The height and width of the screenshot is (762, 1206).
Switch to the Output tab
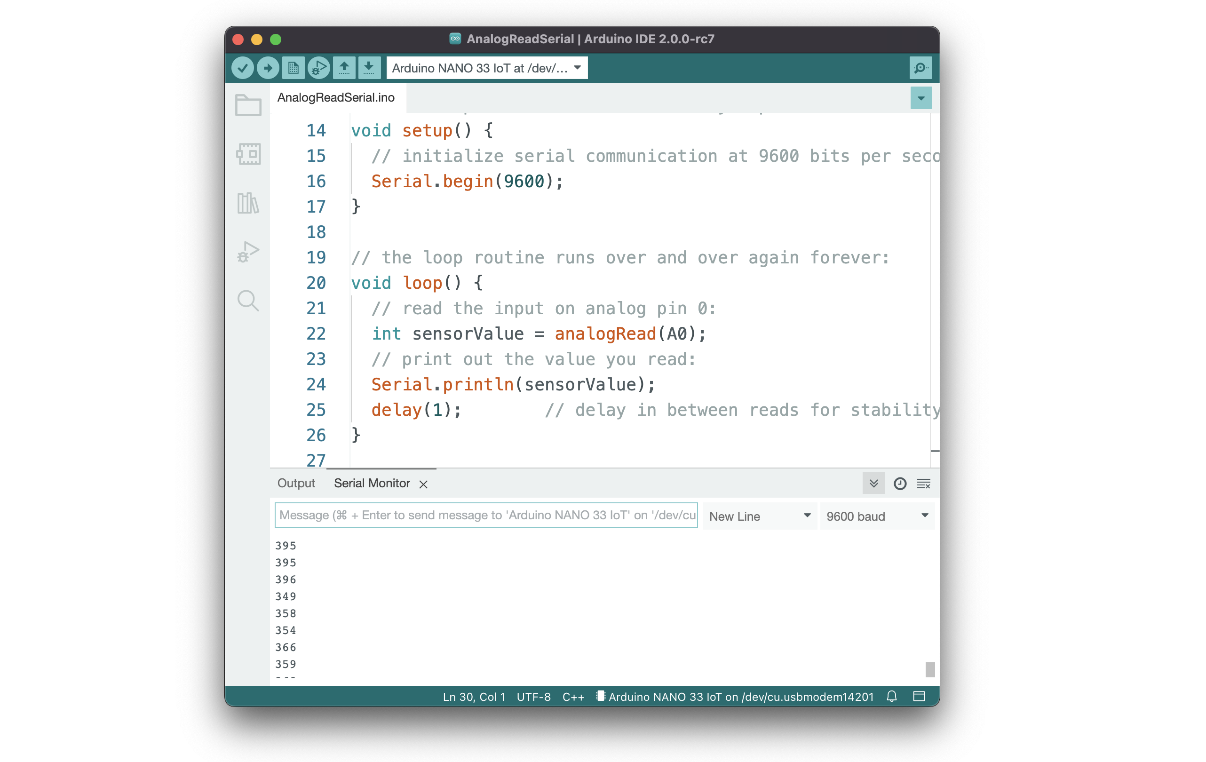pyautogui.click(x=296, y=483)
